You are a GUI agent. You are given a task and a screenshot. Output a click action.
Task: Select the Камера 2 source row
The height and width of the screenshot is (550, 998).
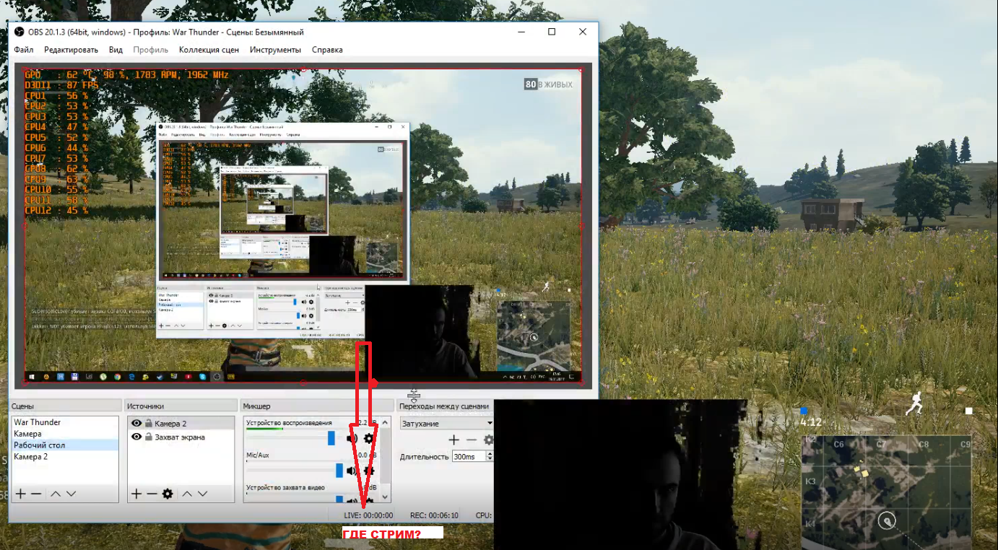pyautogui.click(x=181, y=424)
